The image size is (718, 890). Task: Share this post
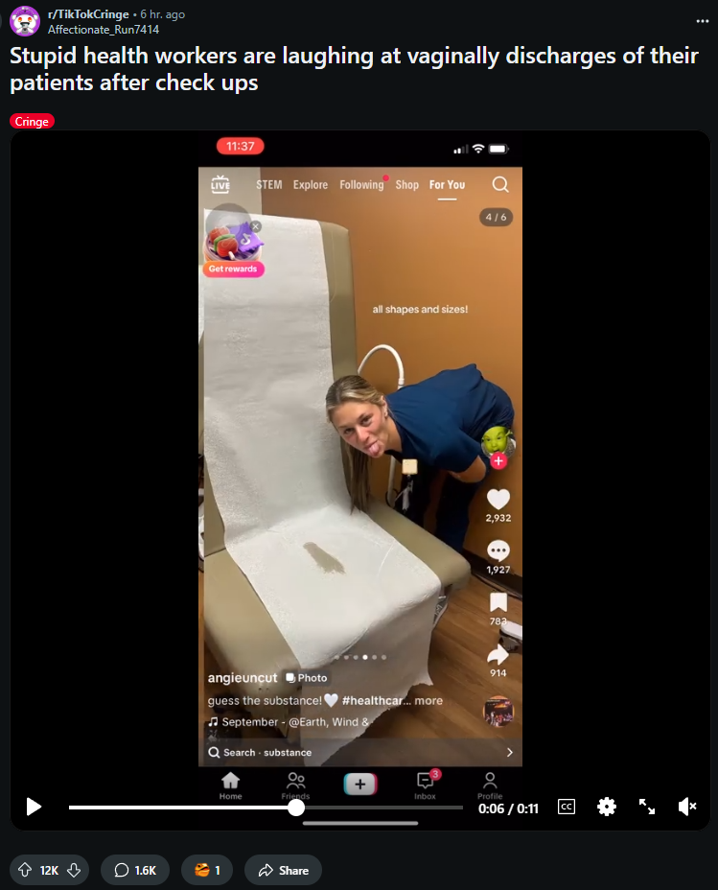pyautogui.click(x=283, y=870)
